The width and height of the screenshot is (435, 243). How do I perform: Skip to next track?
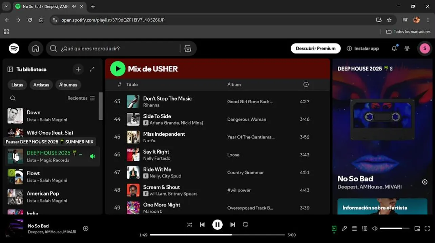tap(233, 224)
